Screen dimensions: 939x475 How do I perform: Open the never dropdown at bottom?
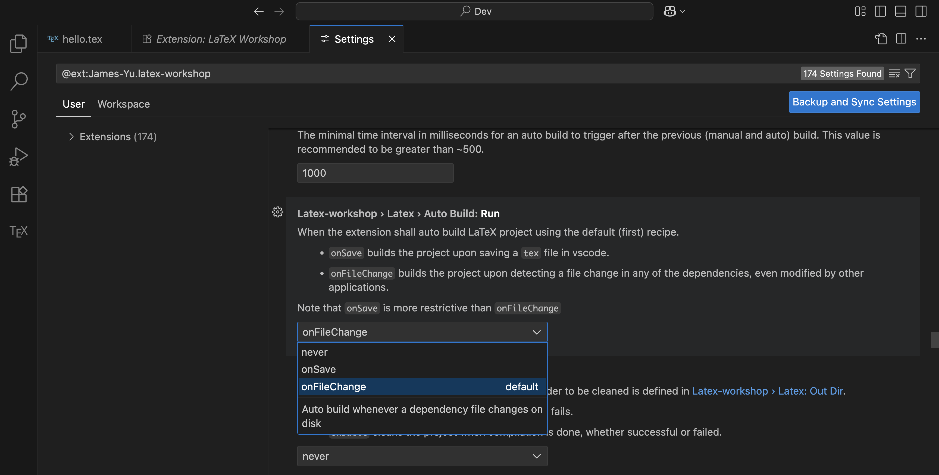click(422, 456)
